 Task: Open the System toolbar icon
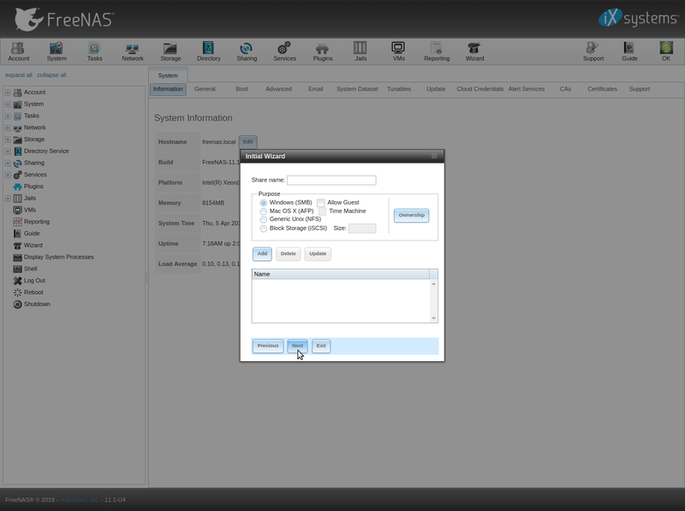click(57, 51)
